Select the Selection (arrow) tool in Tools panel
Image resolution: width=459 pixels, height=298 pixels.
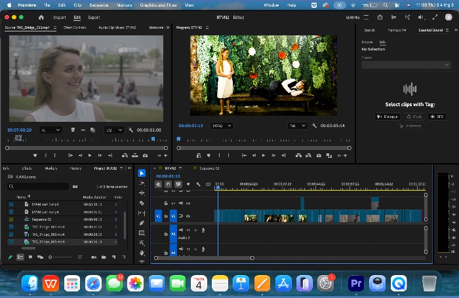pos(142,173)
